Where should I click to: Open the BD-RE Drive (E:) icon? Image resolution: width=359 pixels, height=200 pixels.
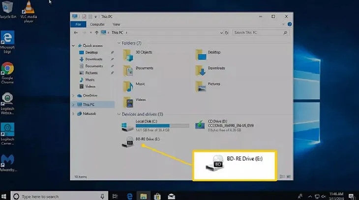127,142
